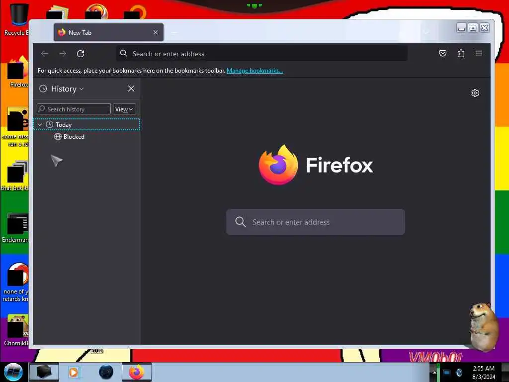This screenshot has width=509, height=382.
Task: Open the Firefox hamburger menu
Action: point(479,53)
